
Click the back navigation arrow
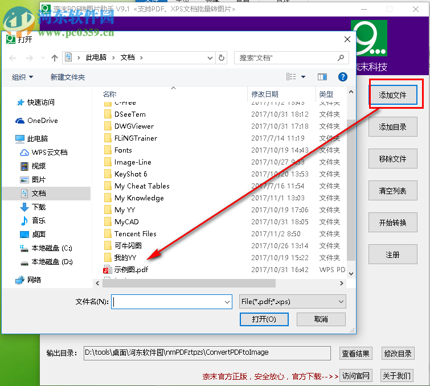point(13,58)
